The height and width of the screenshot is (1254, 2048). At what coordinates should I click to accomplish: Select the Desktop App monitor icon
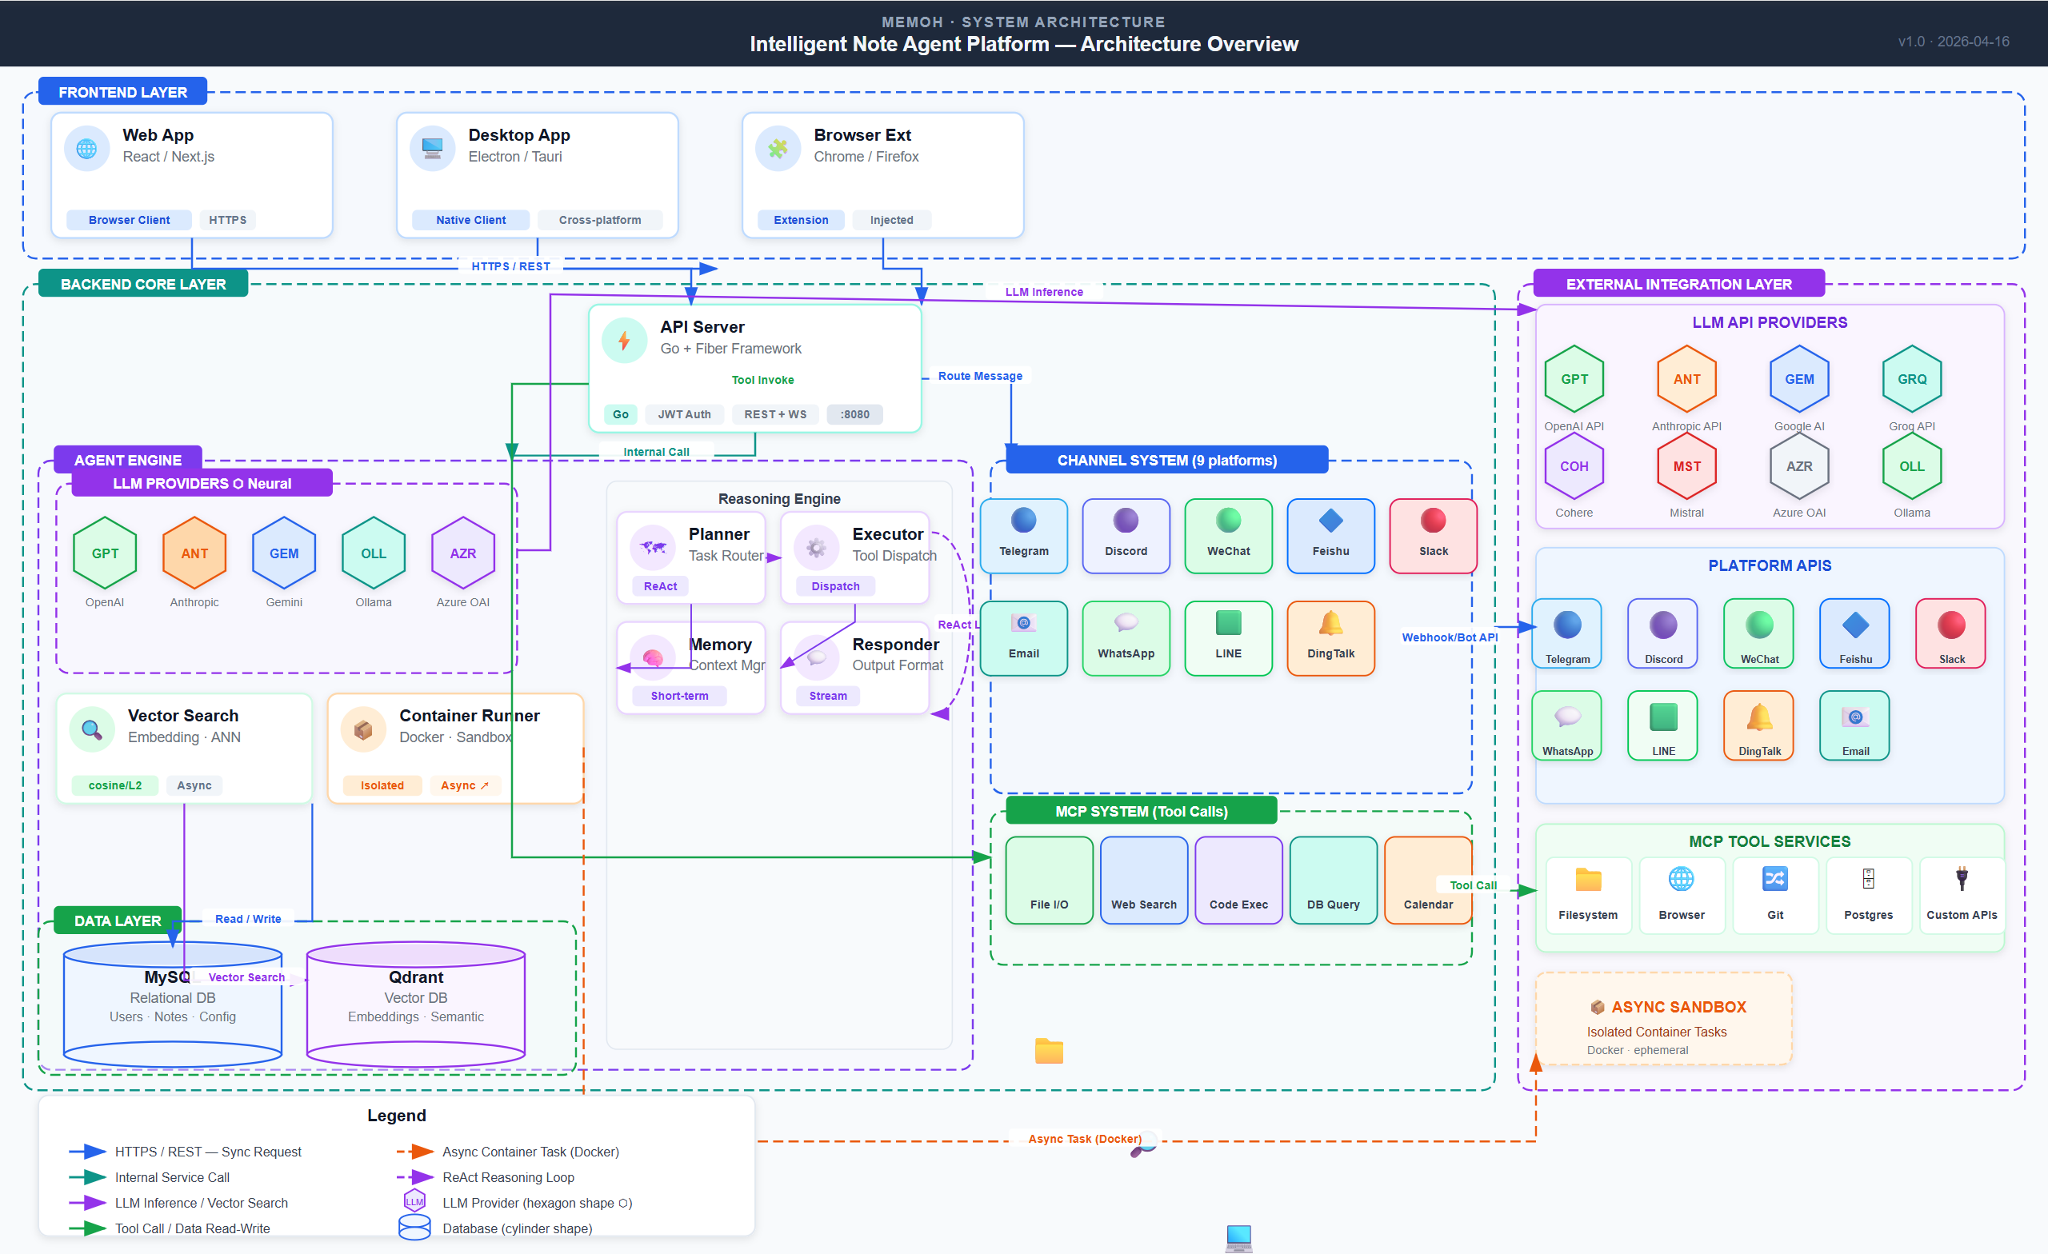coord(432,149)
